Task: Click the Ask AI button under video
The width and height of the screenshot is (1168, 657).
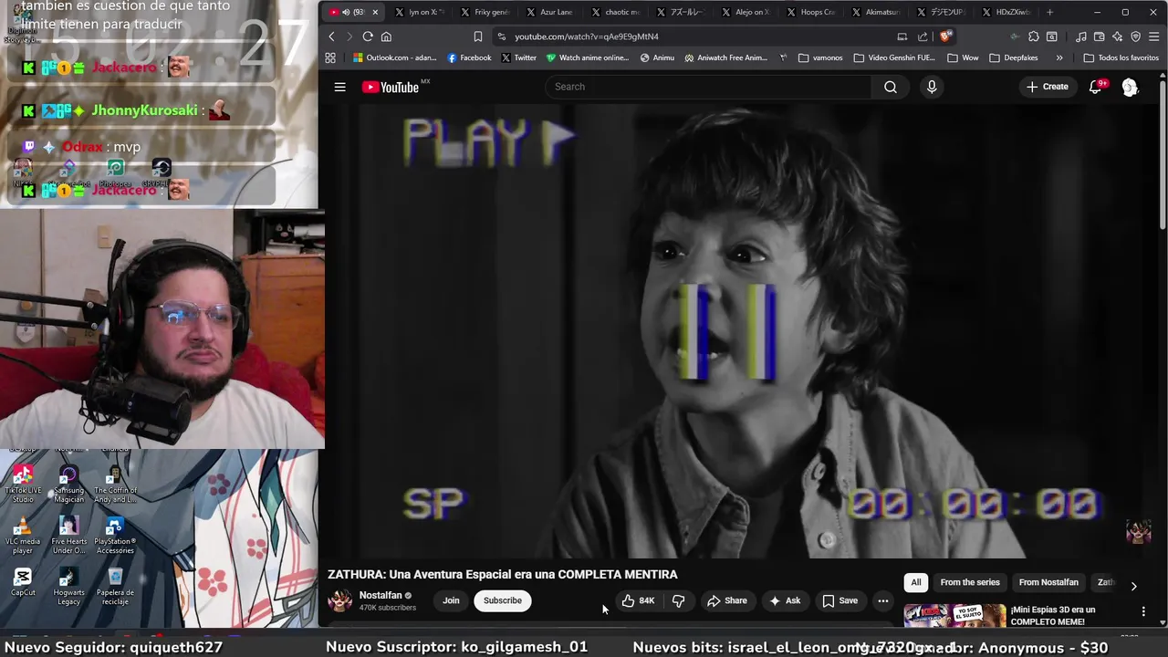Action: (x=784, y=600)
